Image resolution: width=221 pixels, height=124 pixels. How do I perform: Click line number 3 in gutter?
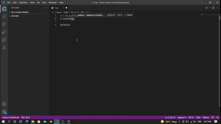(56, 22)
